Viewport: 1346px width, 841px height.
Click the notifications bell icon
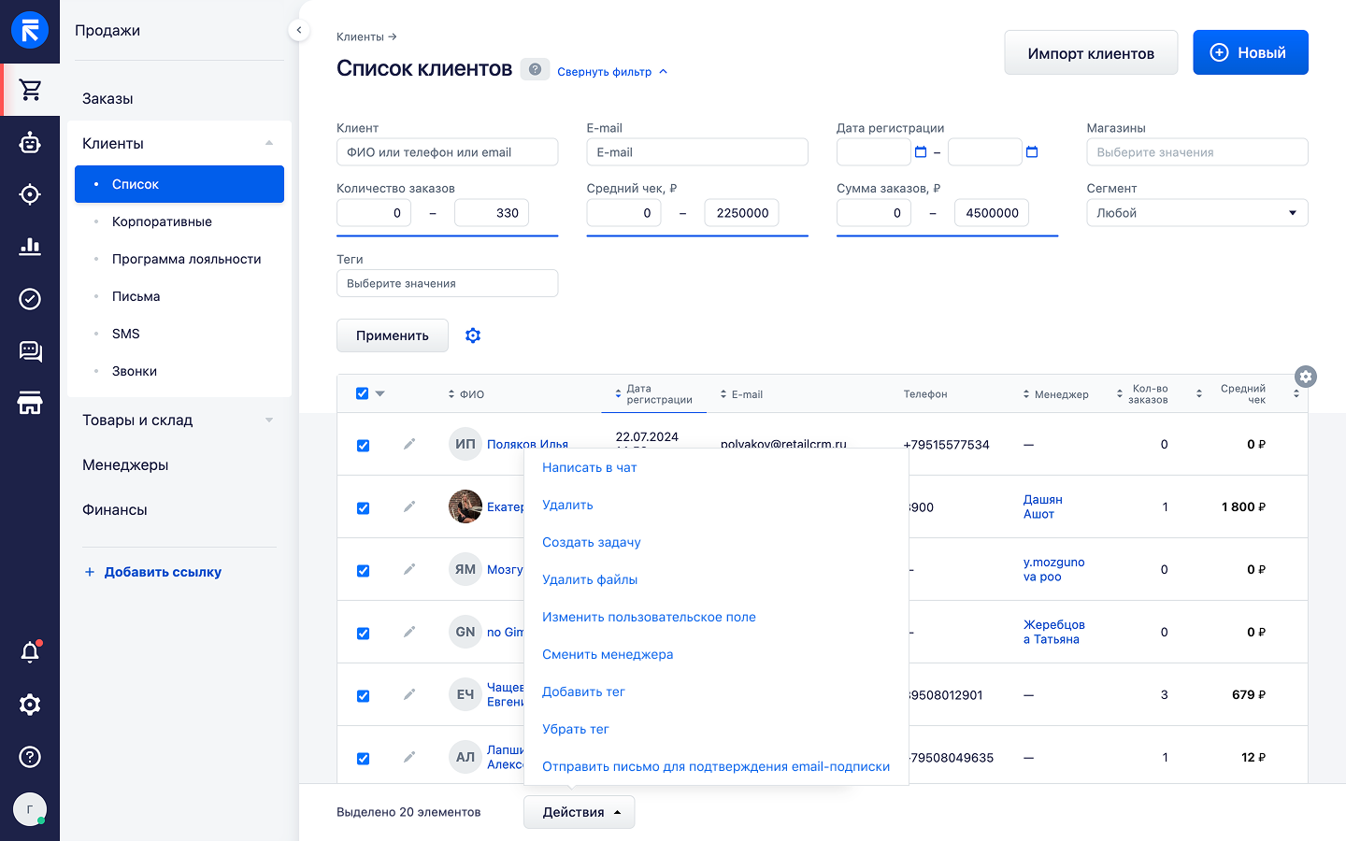click(x=30, y=652)
